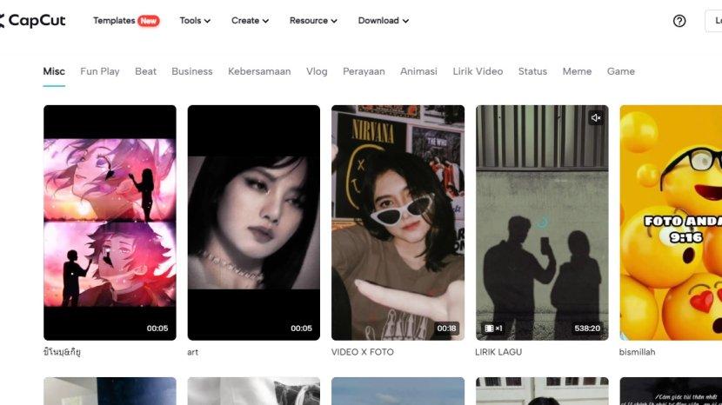Open the black-and-white art template thumbnail
This screenshot has height=405, width=722.
click(254, 222)
